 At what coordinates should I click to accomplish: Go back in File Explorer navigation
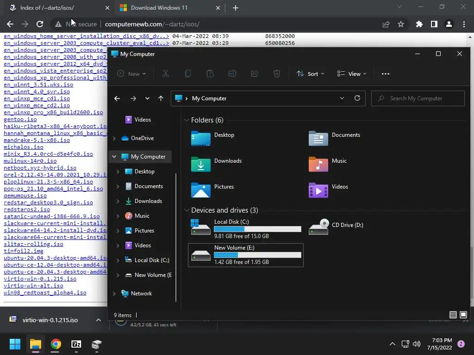click(117, 98)
